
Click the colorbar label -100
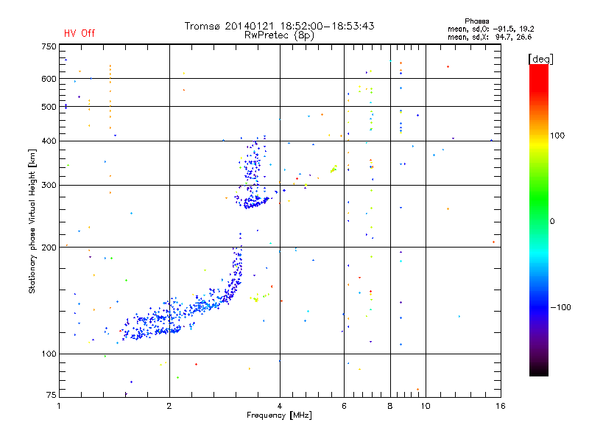click(560, 307)
